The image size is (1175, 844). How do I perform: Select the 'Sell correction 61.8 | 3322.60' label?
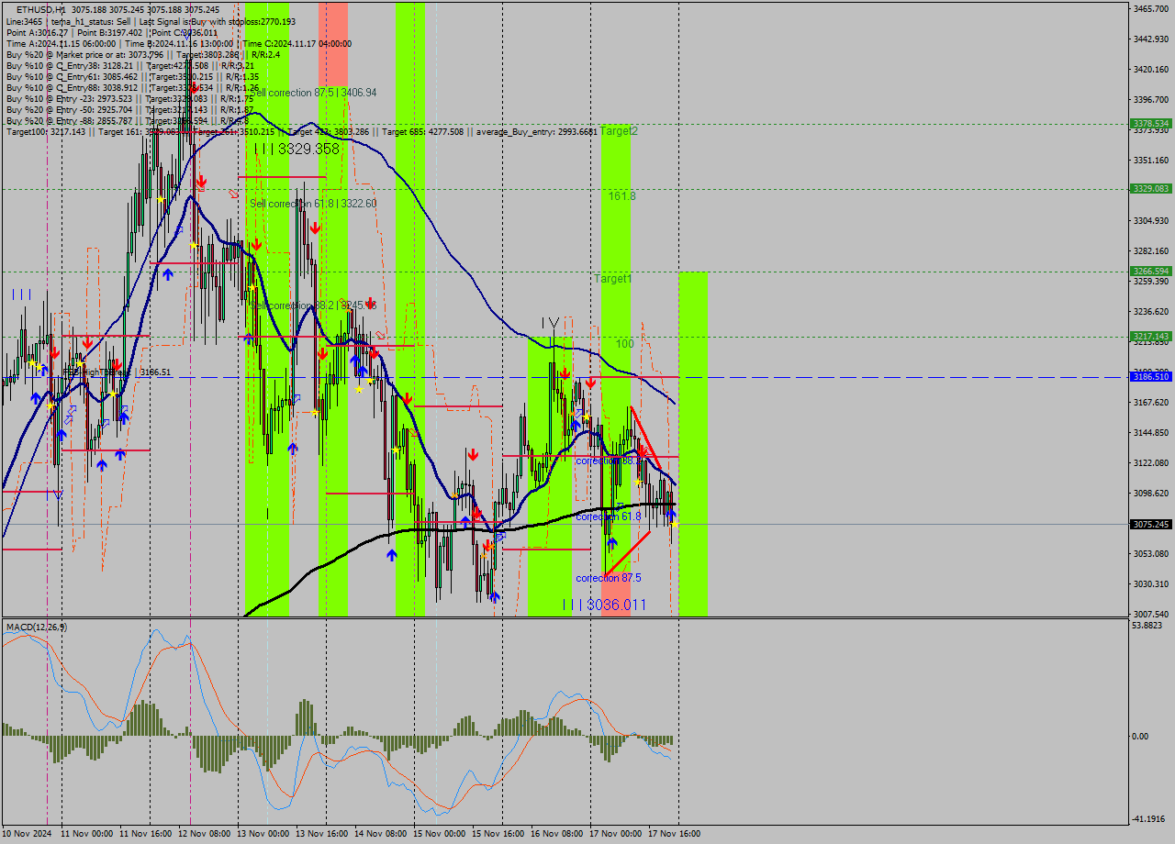coord(314,203)
